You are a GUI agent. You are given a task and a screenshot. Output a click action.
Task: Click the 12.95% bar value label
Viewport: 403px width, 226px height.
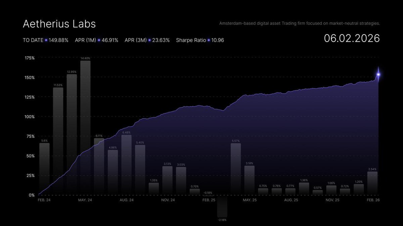pos(72,72)
